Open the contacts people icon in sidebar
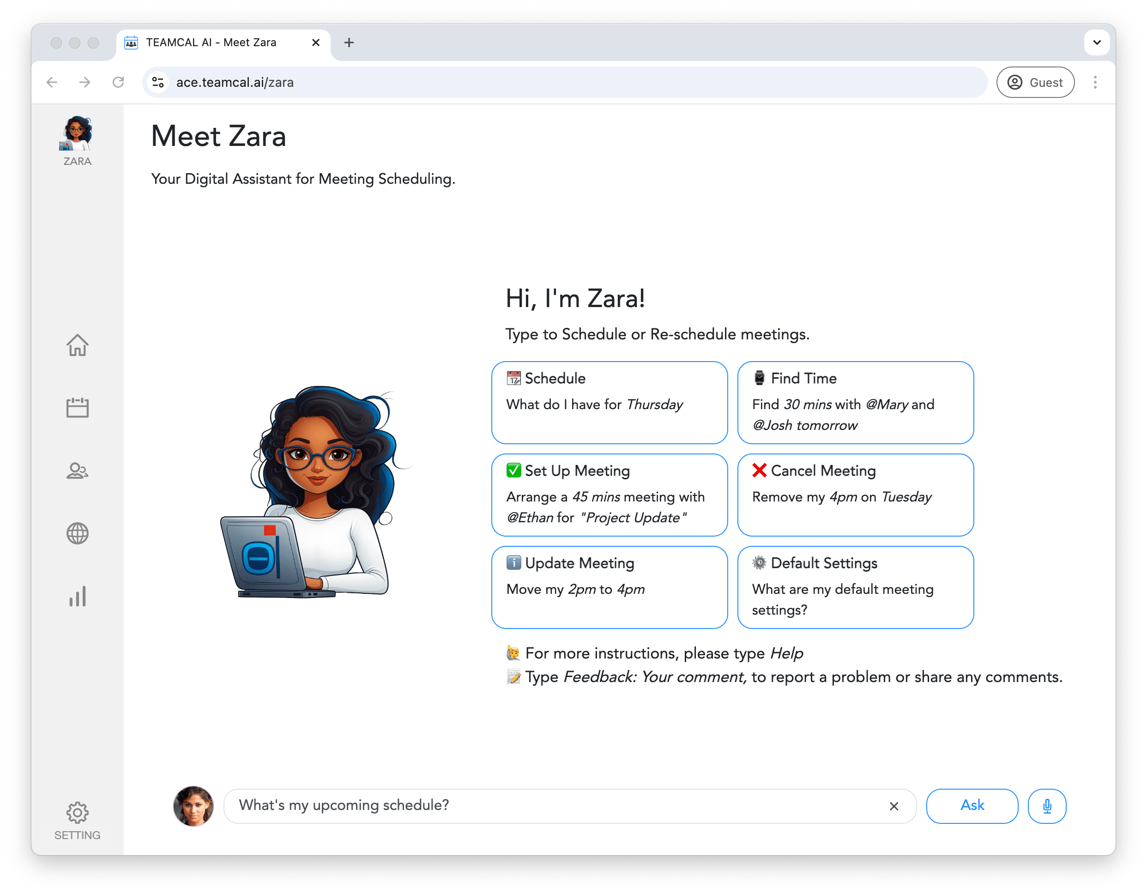The image size is (1147, 894). coord(77,471)
